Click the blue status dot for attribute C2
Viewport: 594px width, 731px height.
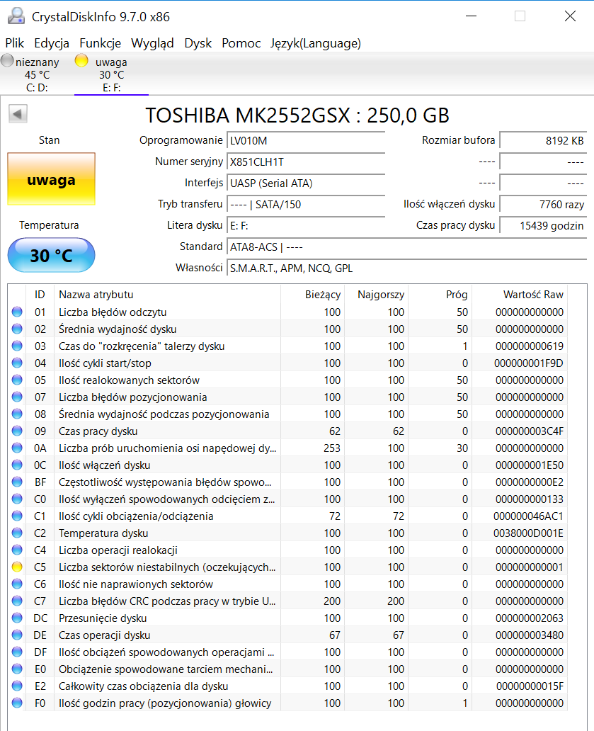[x=17, y=533]
